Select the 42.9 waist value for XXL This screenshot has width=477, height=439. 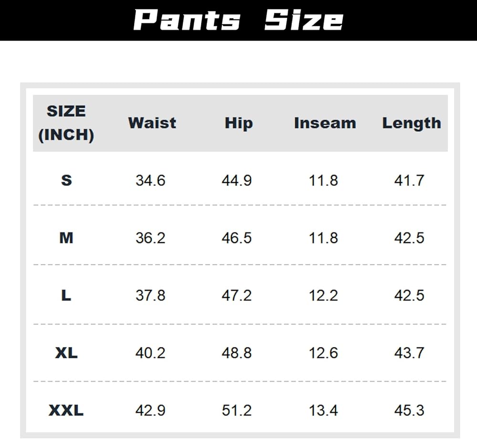150,410
